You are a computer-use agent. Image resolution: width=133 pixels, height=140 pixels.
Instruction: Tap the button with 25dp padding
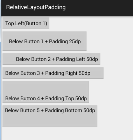[x=44, y=41]
